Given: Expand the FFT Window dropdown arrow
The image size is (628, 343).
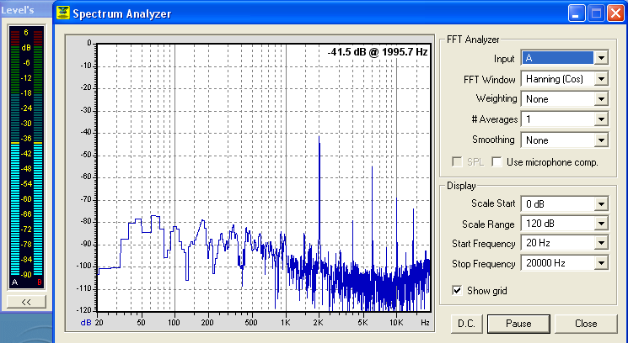Looking at the screenshot, I should click(x=601, y=79).
